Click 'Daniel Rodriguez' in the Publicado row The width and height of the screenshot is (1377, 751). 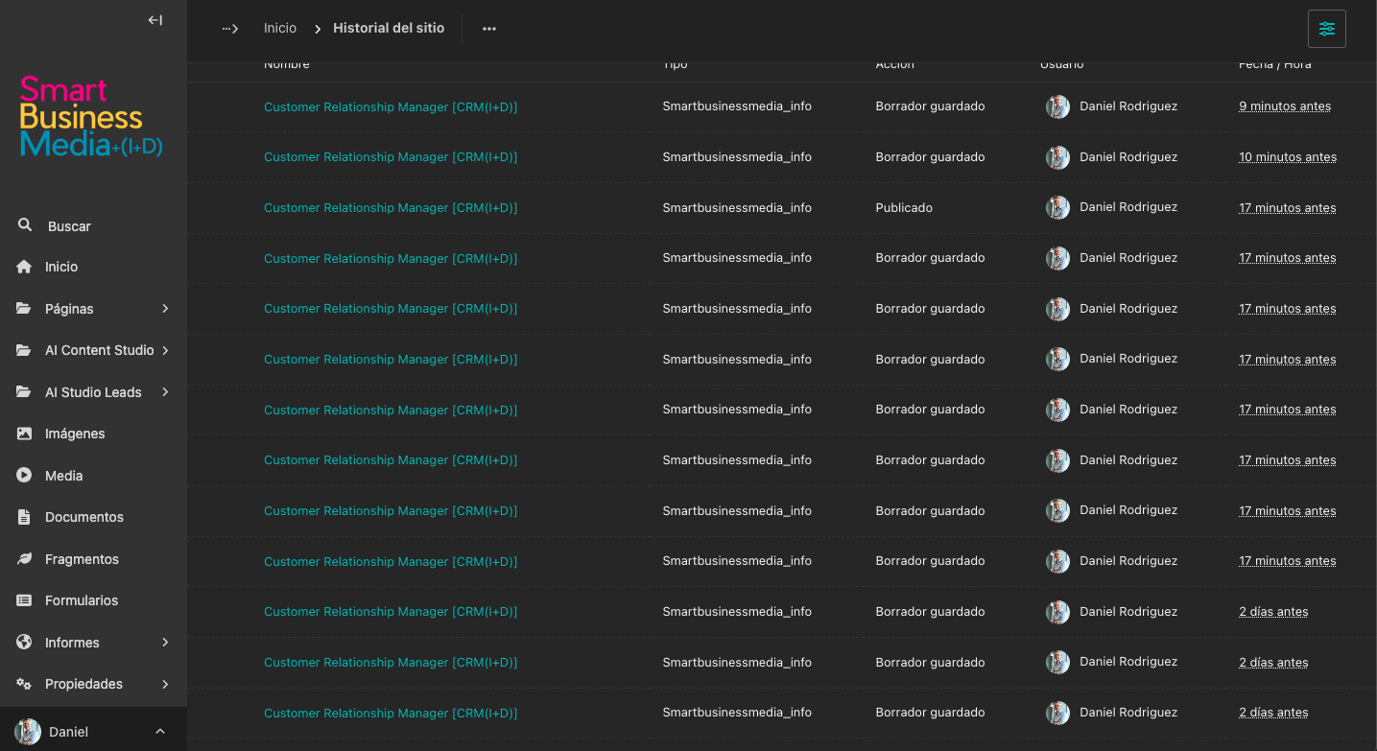pos(1128,206)
